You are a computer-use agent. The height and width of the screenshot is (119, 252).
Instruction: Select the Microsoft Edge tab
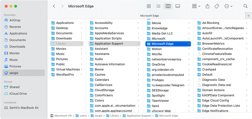[x=149, y=16]
